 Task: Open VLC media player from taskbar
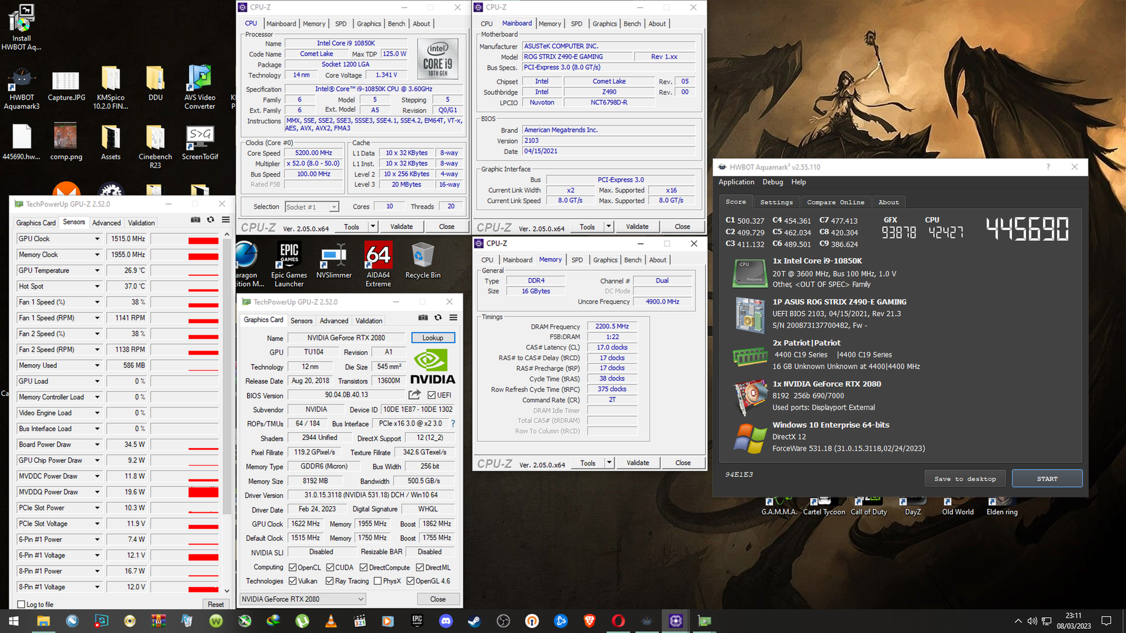331,621
